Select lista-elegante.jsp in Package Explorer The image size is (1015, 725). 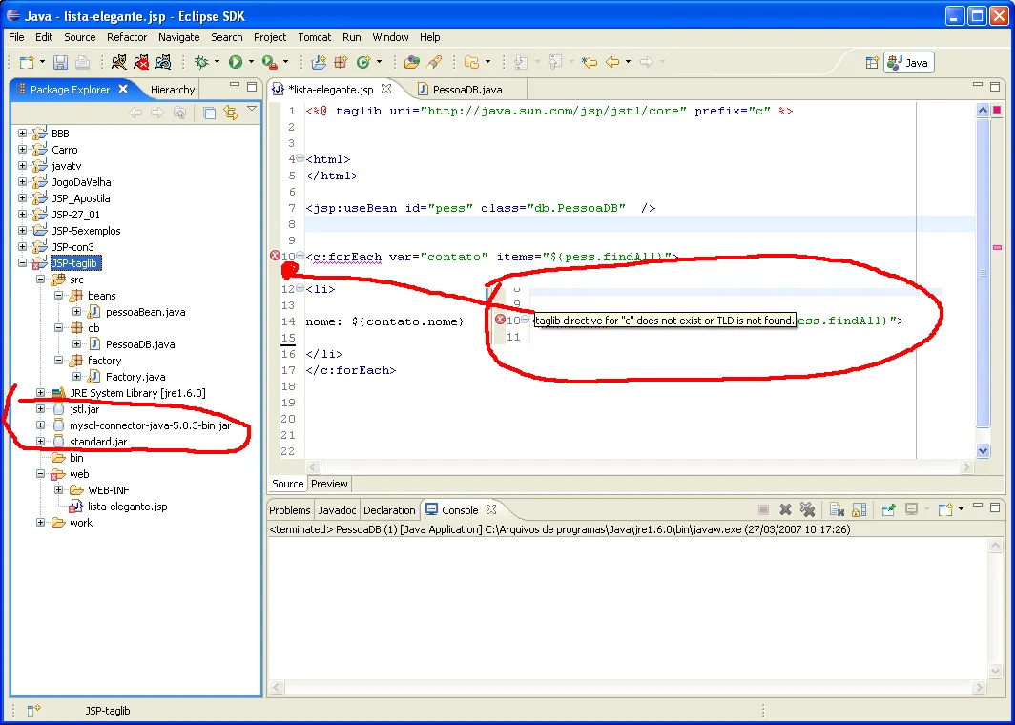[x=127, y=507]
